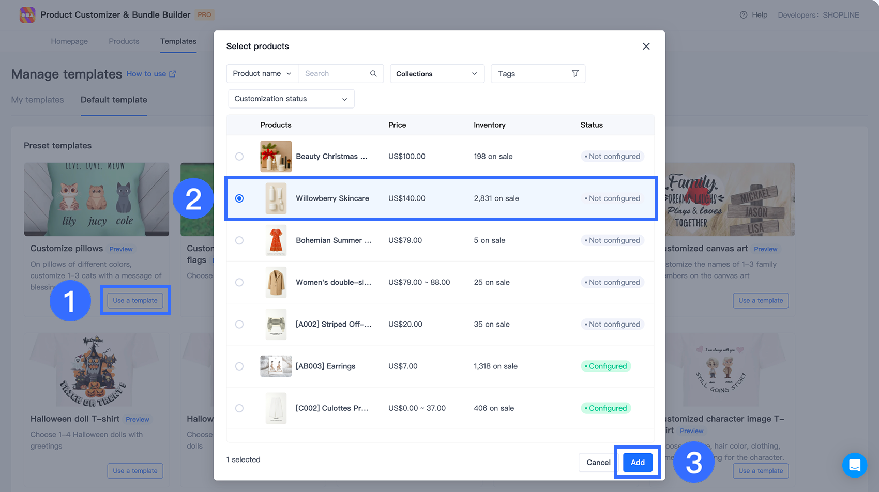
Task: Close the Select products dialog
Action: [x=646, y=46]
